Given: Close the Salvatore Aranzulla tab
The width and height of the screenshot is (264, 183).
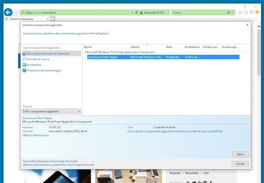Looking at the screenshot, I should tap(48, 19).
